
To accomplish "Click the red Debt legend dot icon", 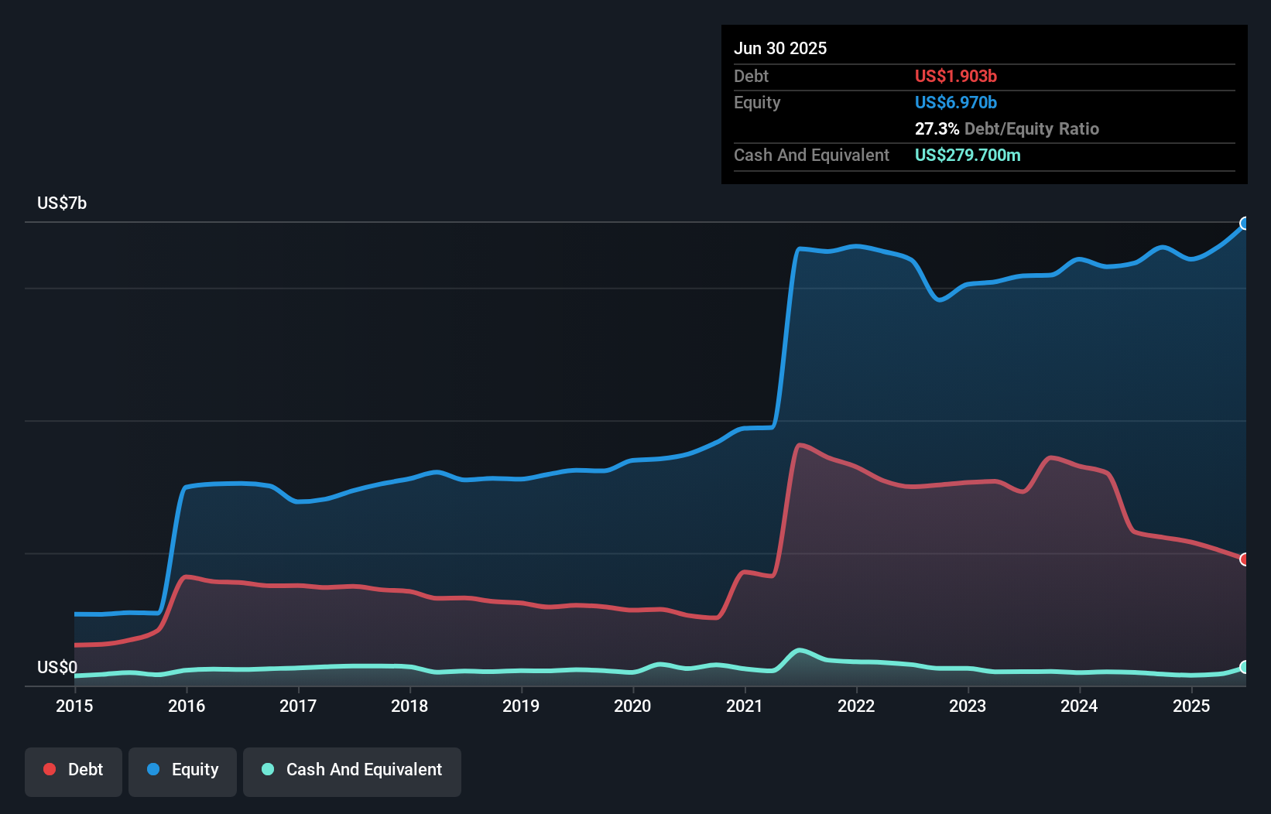I will coord(48,770).
